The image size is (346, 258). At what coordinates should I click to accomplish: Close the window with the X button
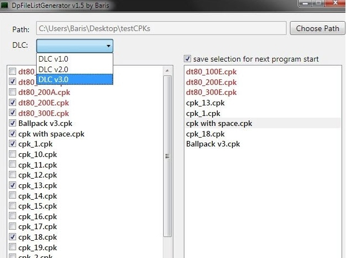pyautogui.click(x=335, y=3)
